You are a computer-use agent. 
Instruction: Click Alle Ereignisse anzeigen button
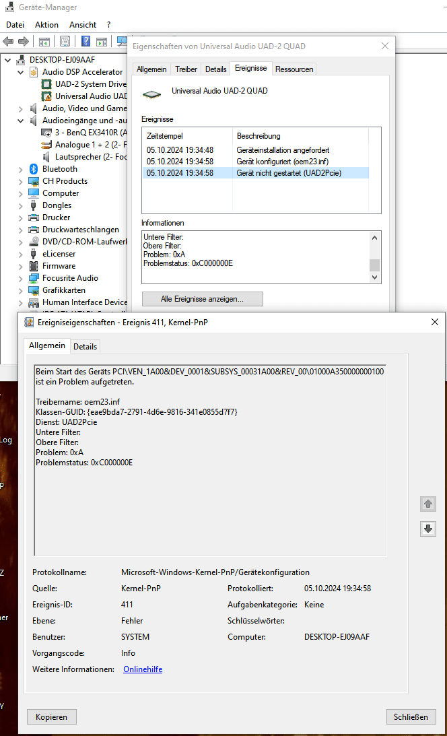[x=202, y=299]
